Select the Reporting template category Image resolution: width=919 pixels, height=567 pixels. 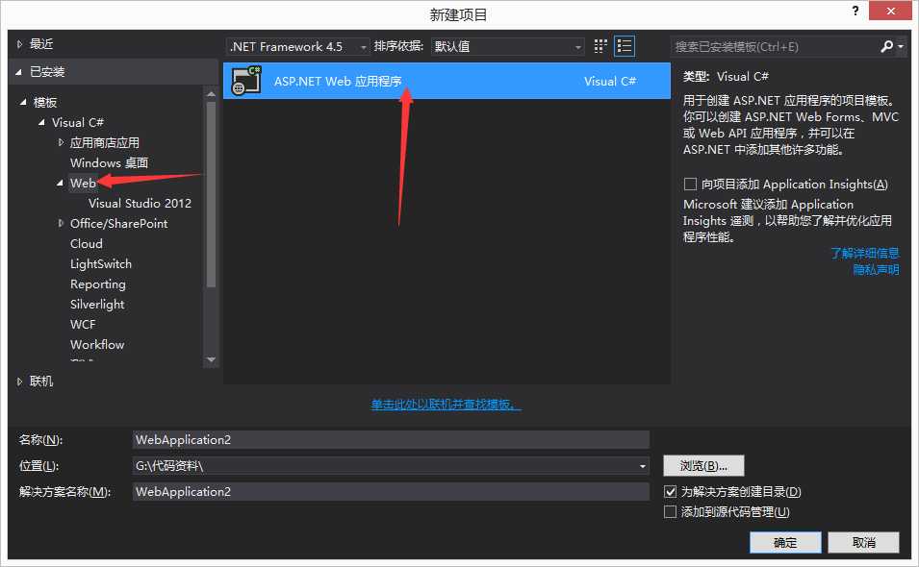98,284
